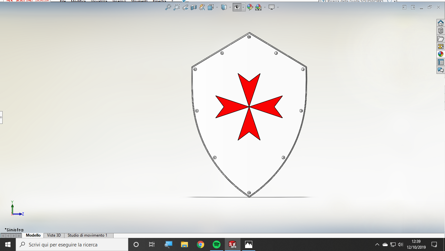
Task: Open the Display Style dropdown arrow
Action: pyautogui.click(x=230, y=7)
